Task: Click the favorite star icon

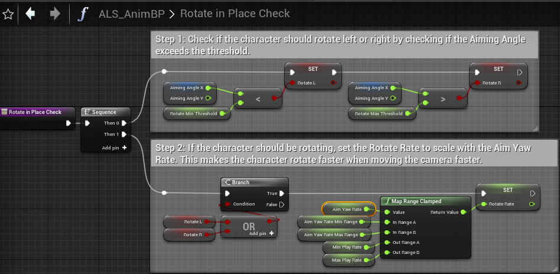Action: [x=8, y=14]
